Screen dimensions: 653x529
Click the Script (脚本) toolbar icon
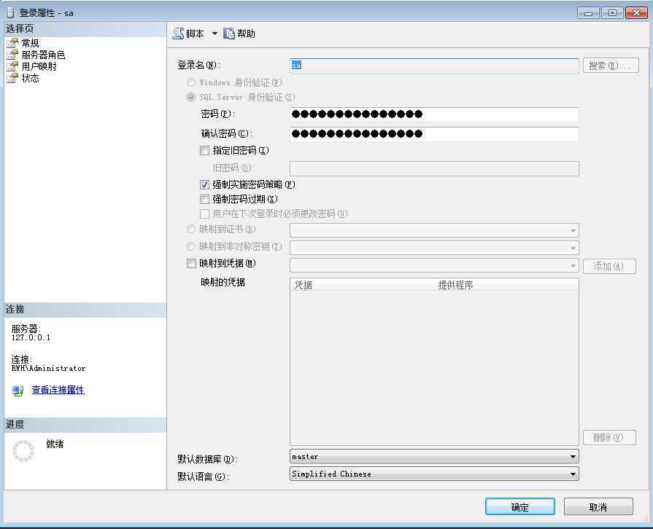178,34
